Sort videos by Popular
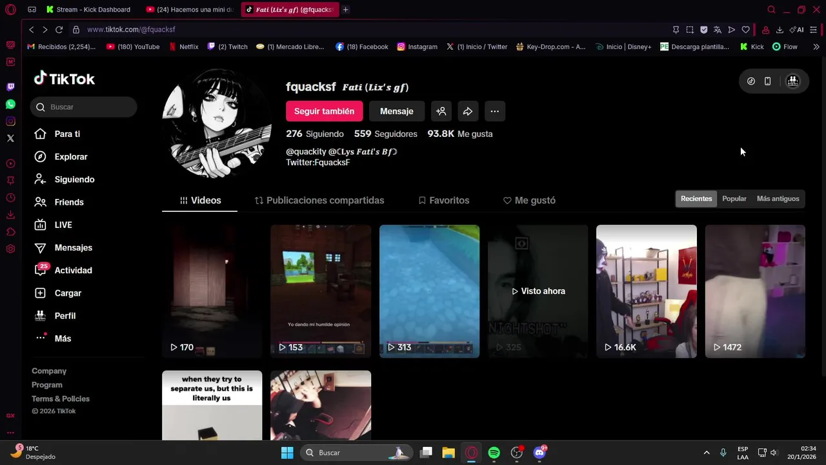Viewport: 826px width, 465px height. (x=734, y=199)
